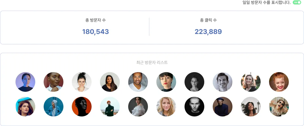Click the 최근 방문자 리스트 heading
Viewport: 304px width, 126px height.
(152, 62)
